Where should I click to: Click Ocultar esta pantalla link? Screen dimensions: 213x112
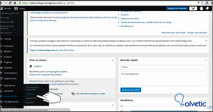pos(197,33)
